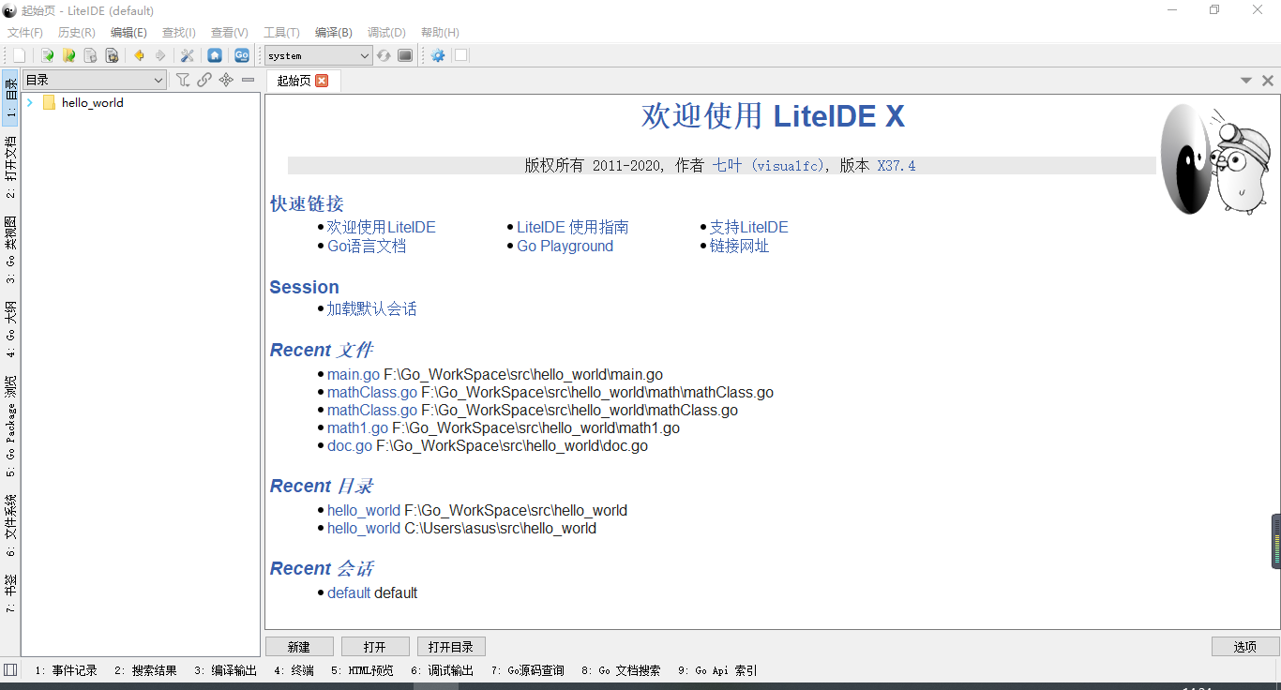Click the white square icon after gear
The width and height of the screenshot is (1281, 690).
pyautogui.click(x=460, y=55)
